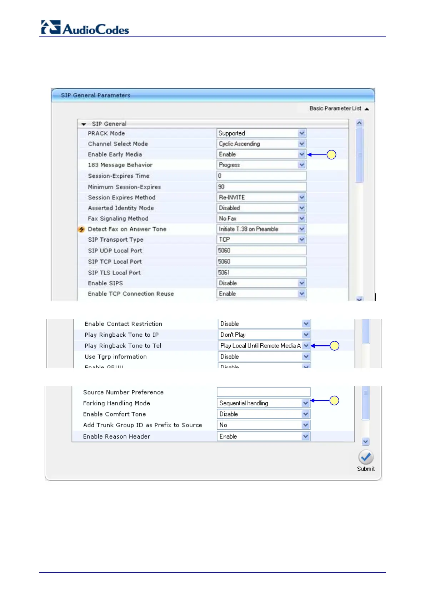Open the Play Ringback Tone to Tel dropdown
The height and width of the screenshot is (602, 425).
(306, 346)
